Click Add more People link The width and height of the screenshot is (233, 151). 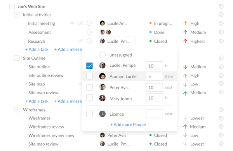(128, 125)
